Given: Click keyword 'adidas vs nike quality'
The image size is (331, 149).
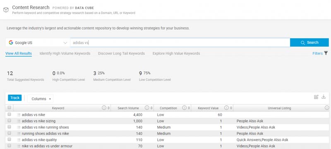Looking at the screenshot, I should [x=39, y=140].
